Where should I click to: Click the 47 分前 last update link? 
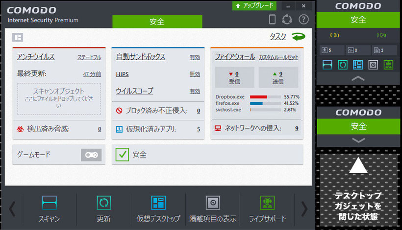point(92,74)
